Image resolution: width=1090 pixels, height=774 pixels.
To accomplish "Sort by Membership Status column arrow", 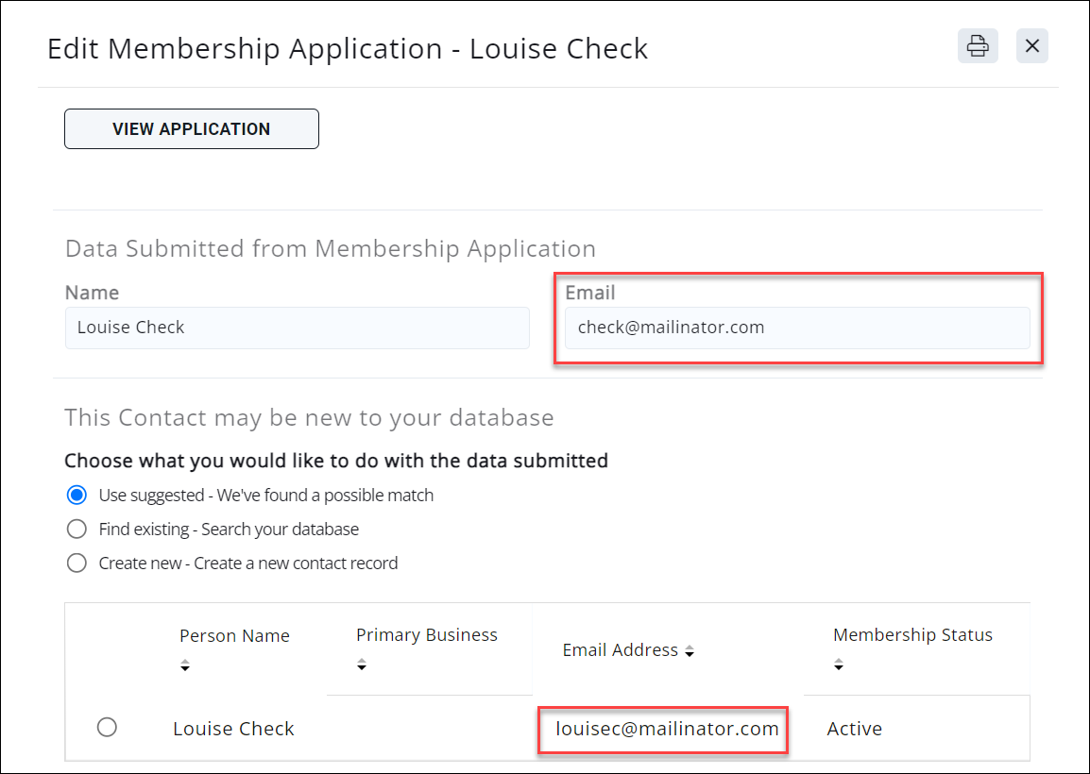I will [x=839, y=666].
